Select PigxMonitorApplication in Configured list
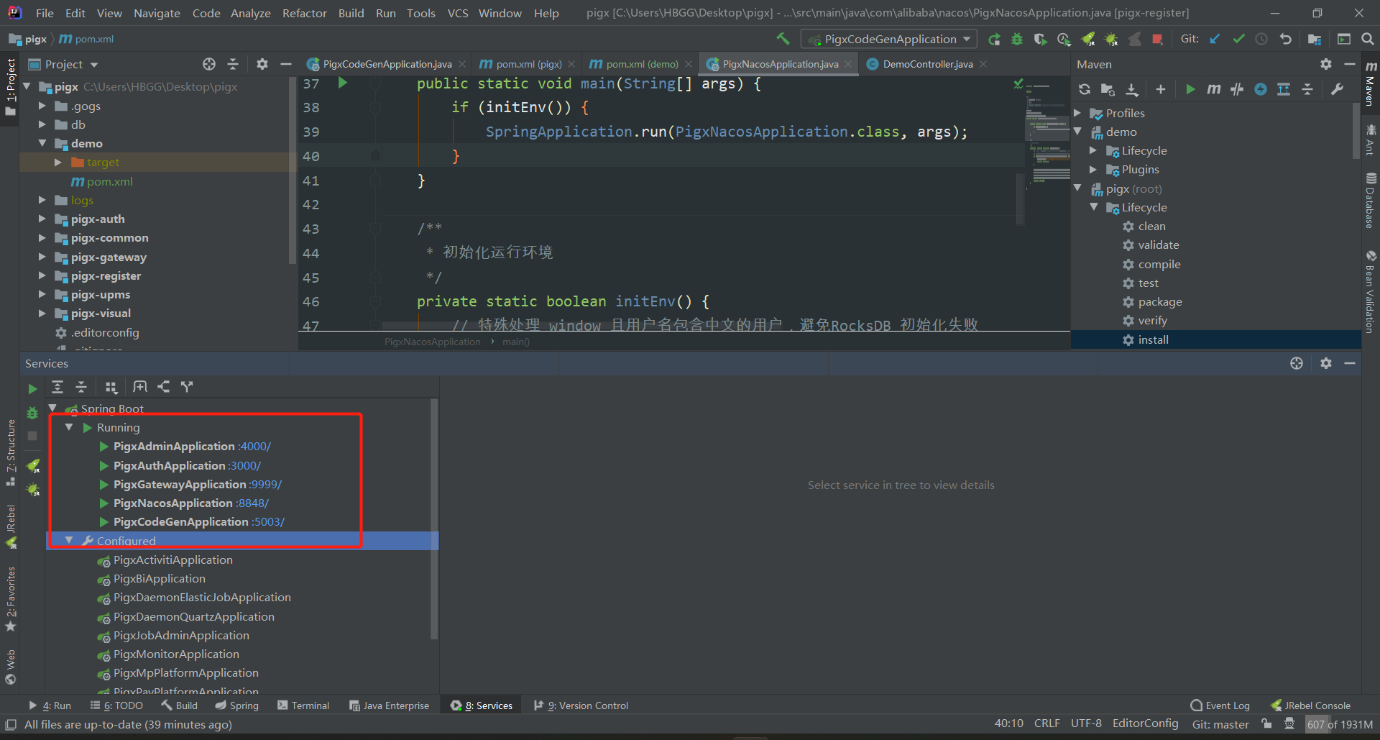1380x740 pixels. click(x=176, y=654)
